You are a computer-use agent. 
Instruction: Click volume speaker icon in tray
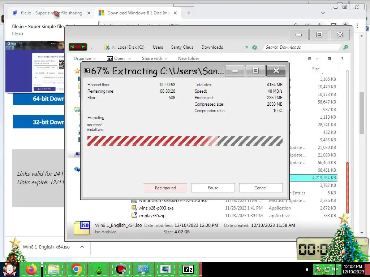click(335, 269)
